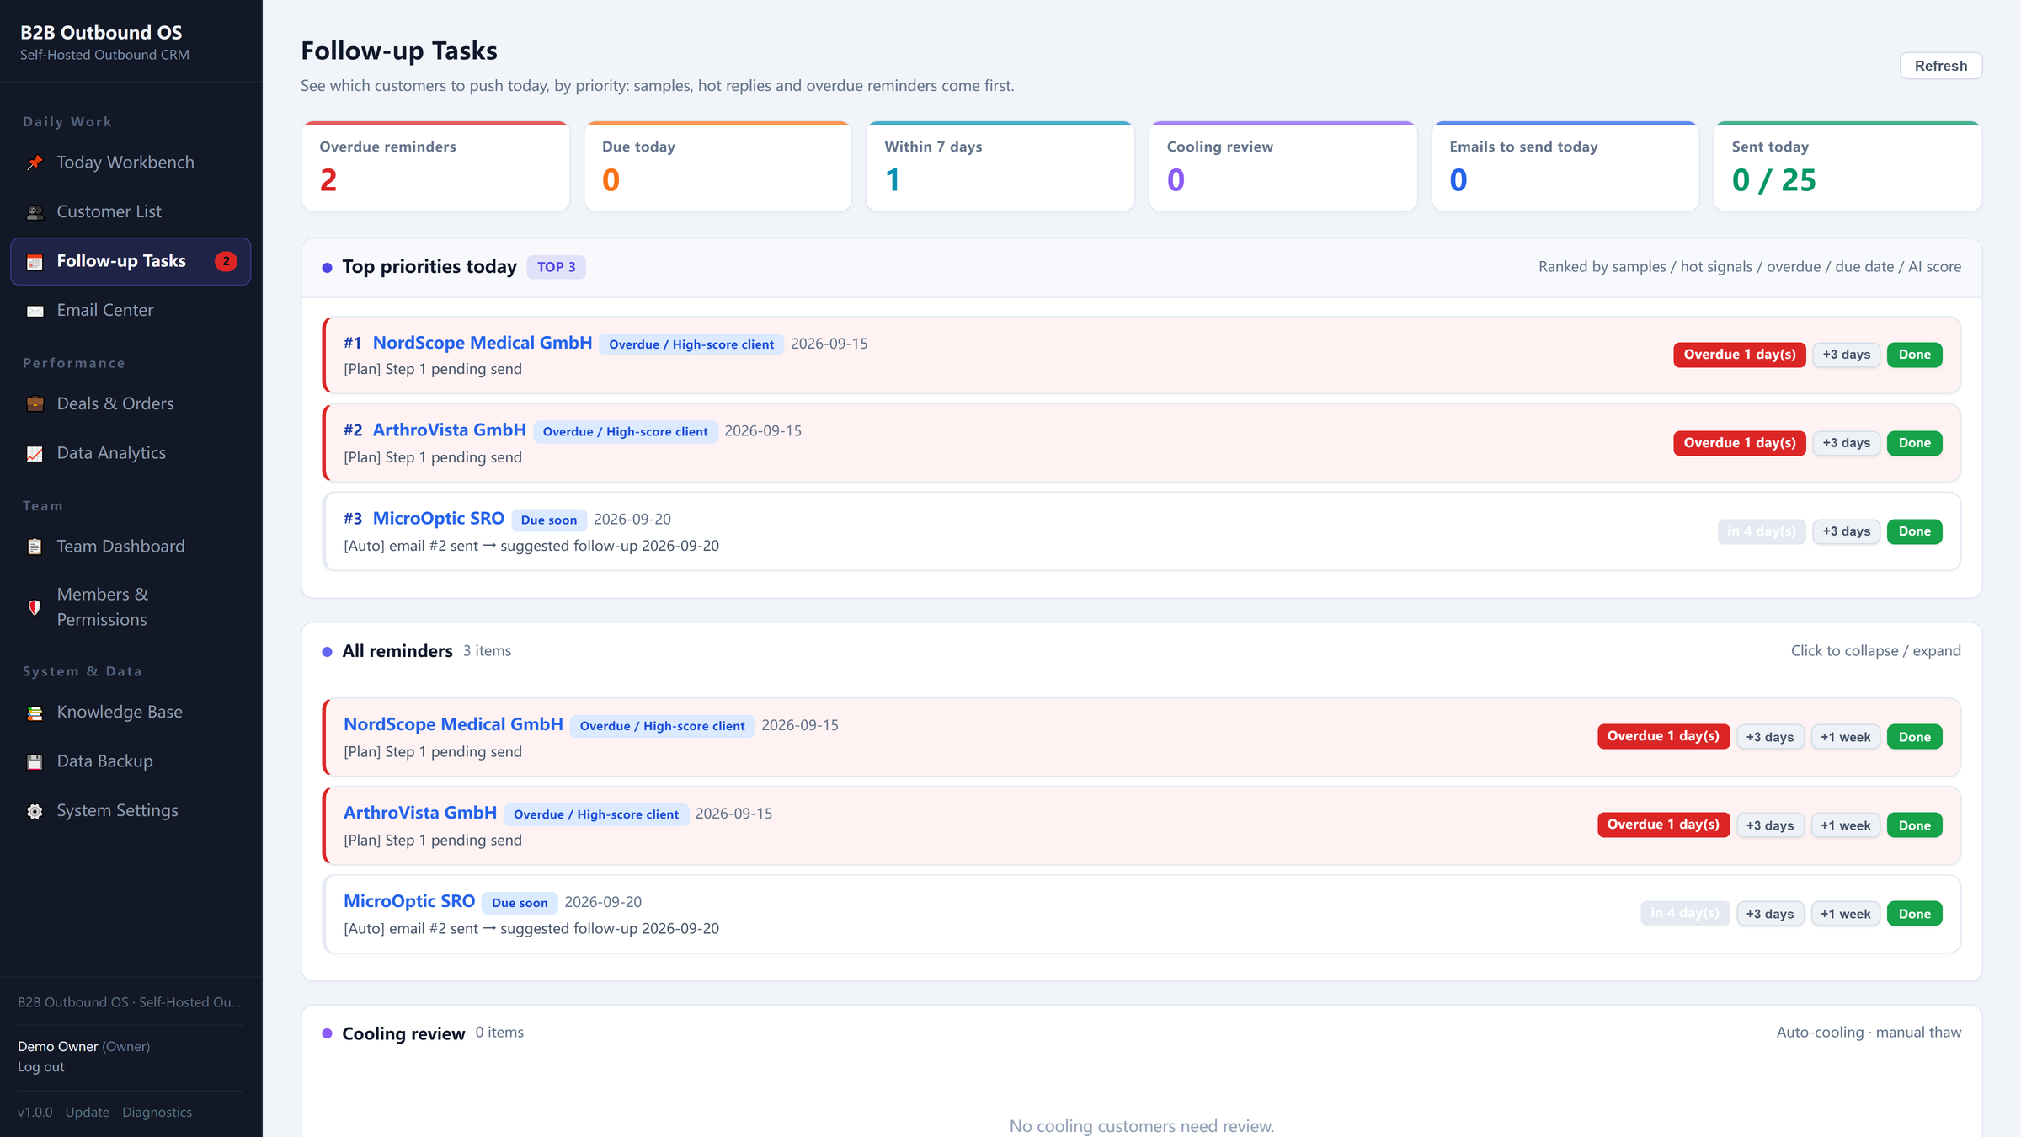Snooze NordScope reminder in All reminders +3 days
This screenshot has height=1137, width=2021.
click(1769, 737)
